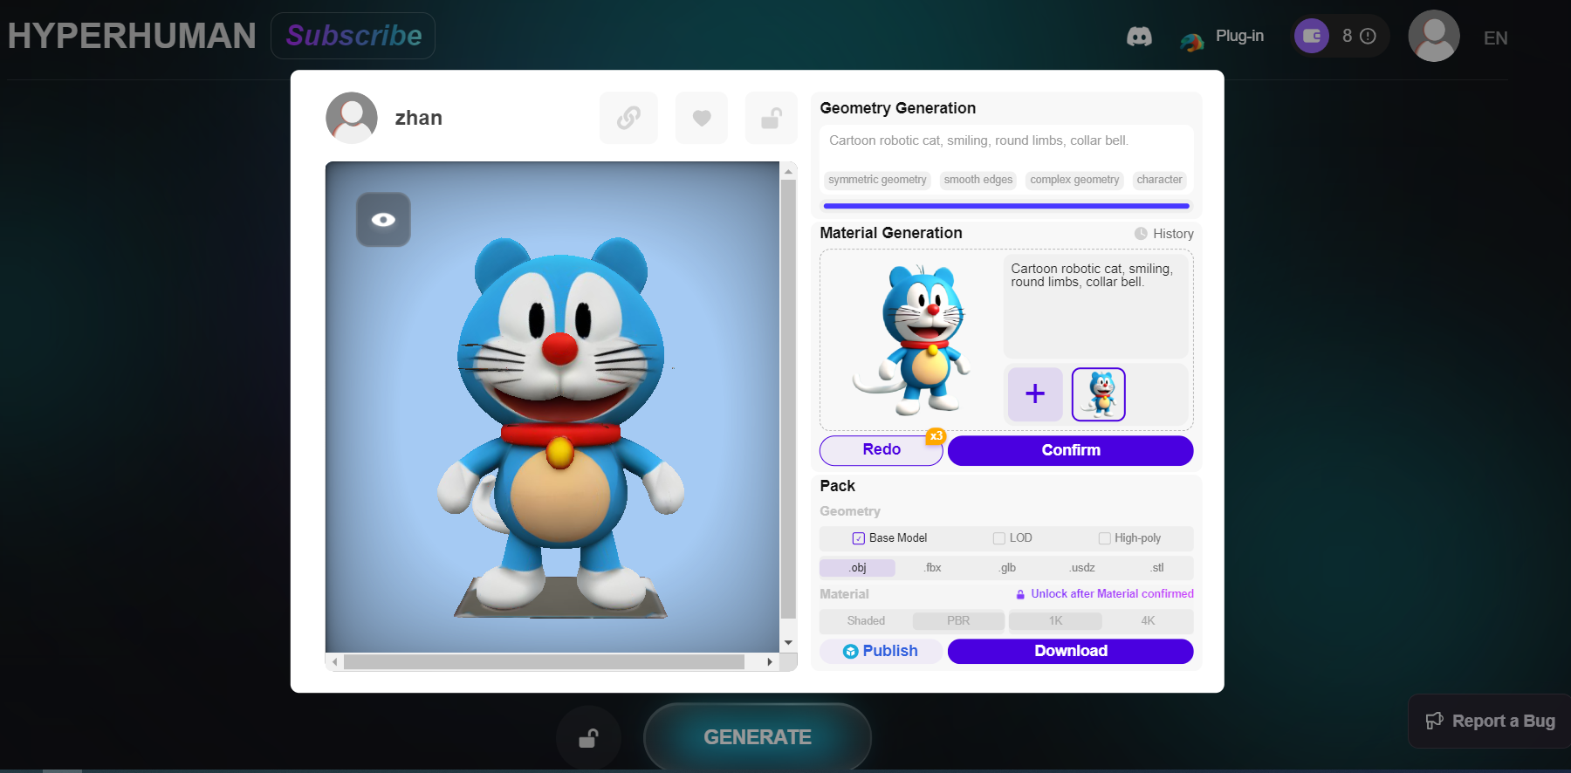Click the viewer horizontal scrollbar

click(544, 662)
